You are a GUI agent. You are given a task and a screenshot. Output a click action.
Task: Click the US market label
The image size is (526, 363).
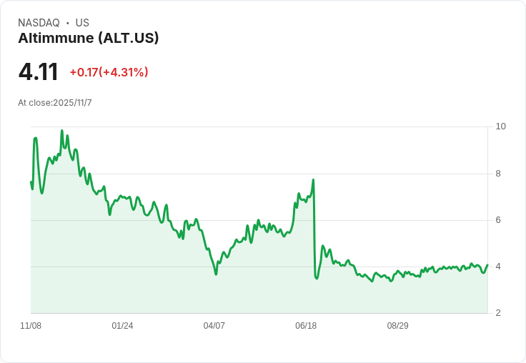pos(82,23)
